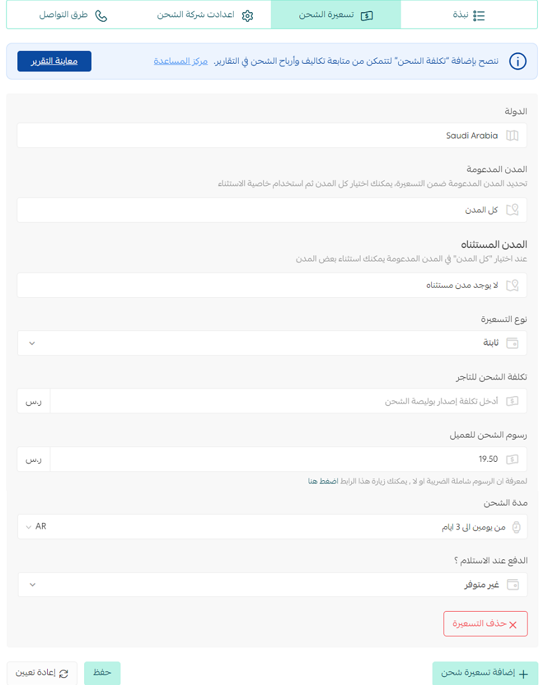Add a new shipping rate with إضافة تسعيرة شحن
The height and width of the screenshot is (685, 546).
(x=485, y=673)
